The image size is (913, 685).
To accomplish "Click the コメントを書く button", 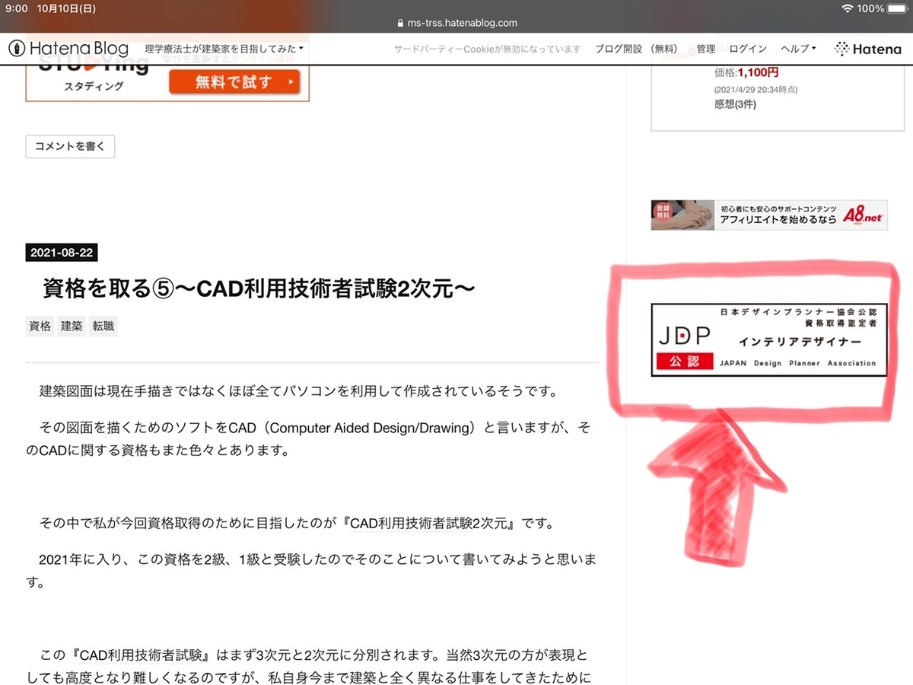I will (70, 147).
